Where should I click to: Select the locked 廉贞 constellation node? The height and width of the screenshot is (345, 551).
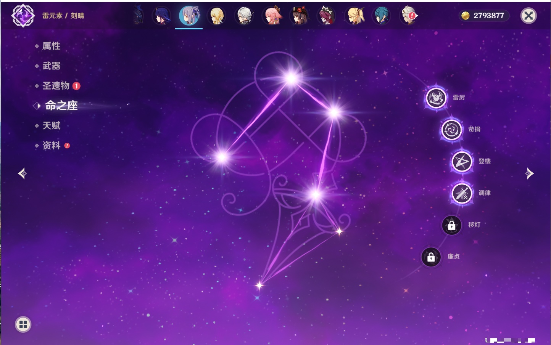[431, 257]
